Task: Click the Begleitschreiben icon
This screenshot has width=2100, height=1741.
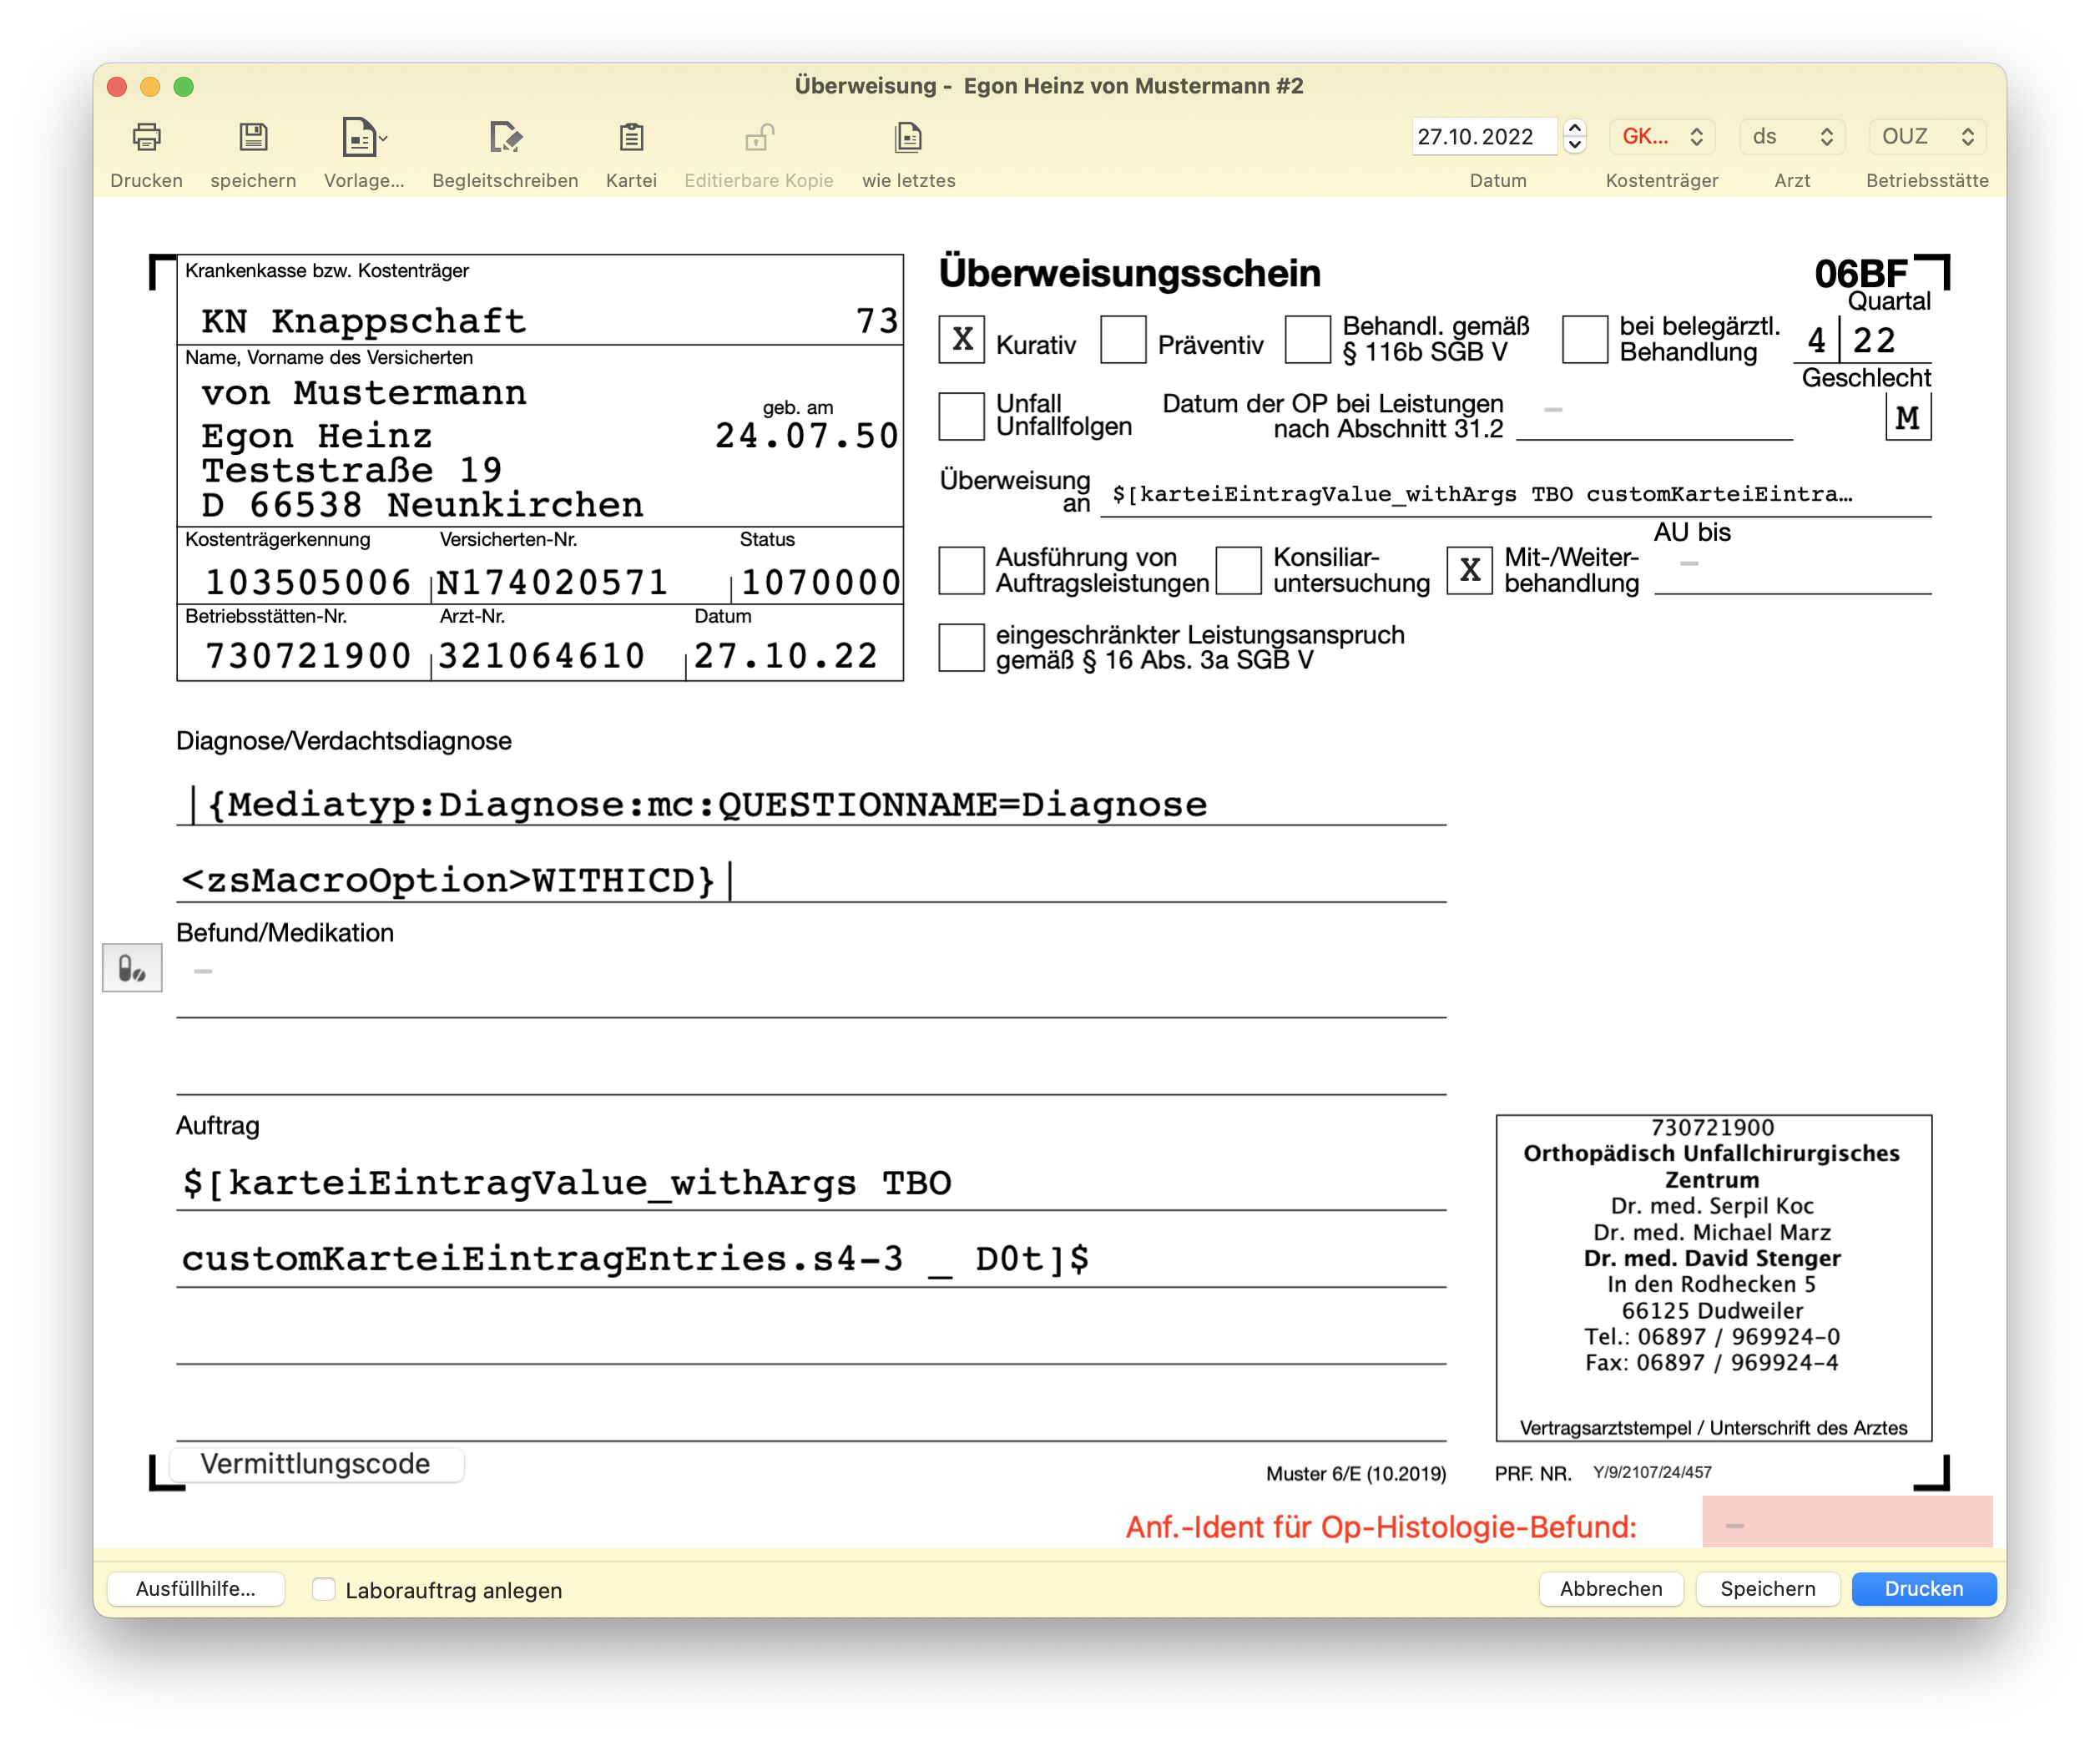Action: click(x=505, y=137)
